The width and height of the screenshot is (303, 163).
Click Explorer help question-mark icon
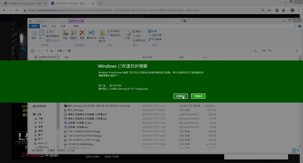click(299, 26)
